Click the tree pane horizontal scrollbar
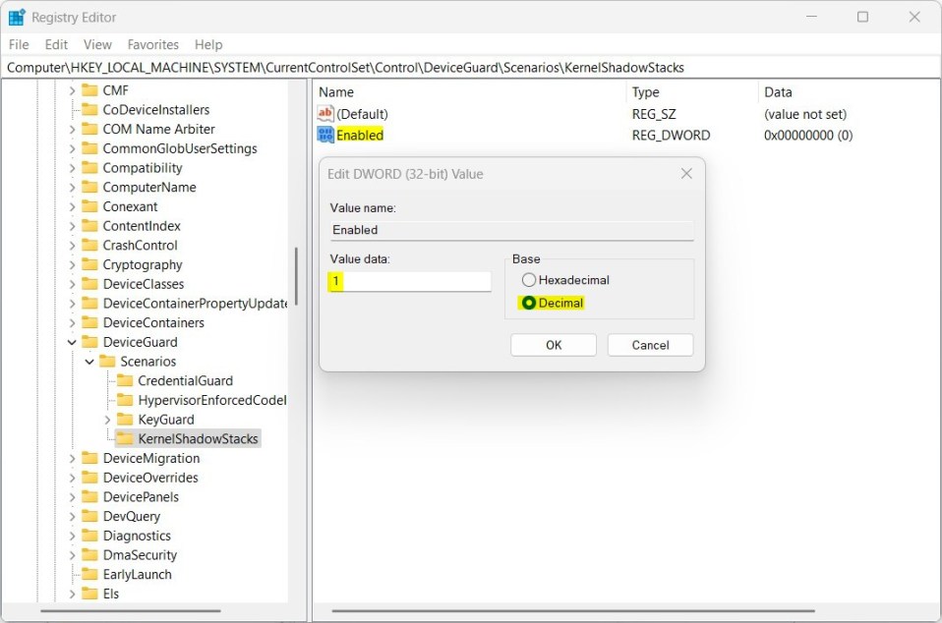The height and width of the screenshot is (623, 942). pos(131,611)
